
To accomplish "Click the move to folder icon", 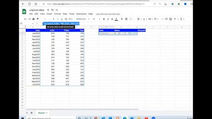I will coord(52,10).
